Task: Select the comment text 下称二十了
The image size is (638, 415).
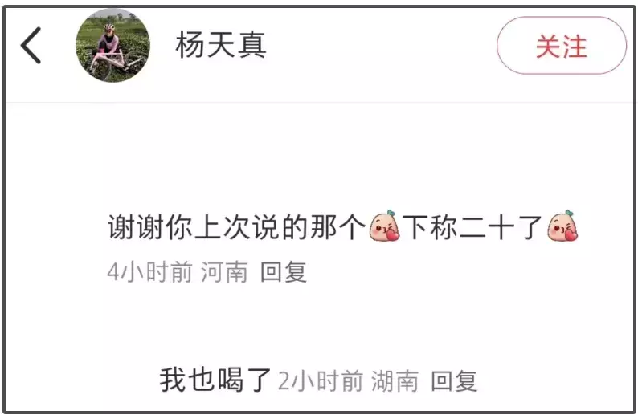Action: coord(472,227)
